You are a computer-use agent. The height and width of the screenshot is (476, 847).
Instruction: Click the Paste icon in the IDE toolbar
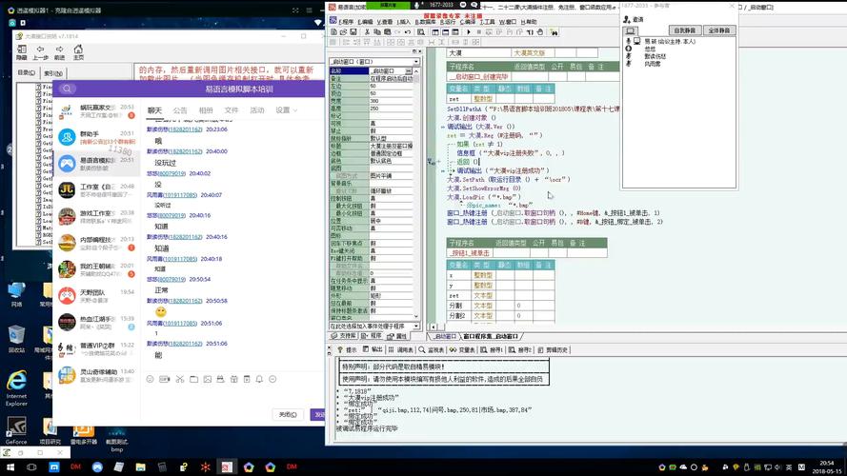(x=388, y=31)
